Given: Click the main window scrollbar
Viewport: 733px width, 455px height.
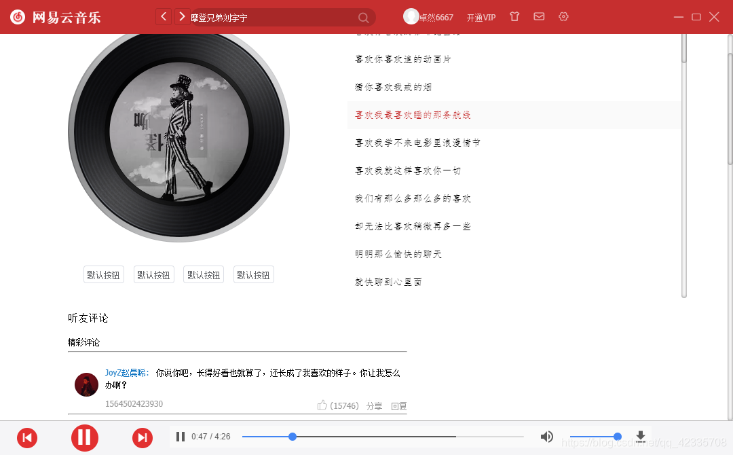Looking at the screenshot, I should tap(730, 227).
